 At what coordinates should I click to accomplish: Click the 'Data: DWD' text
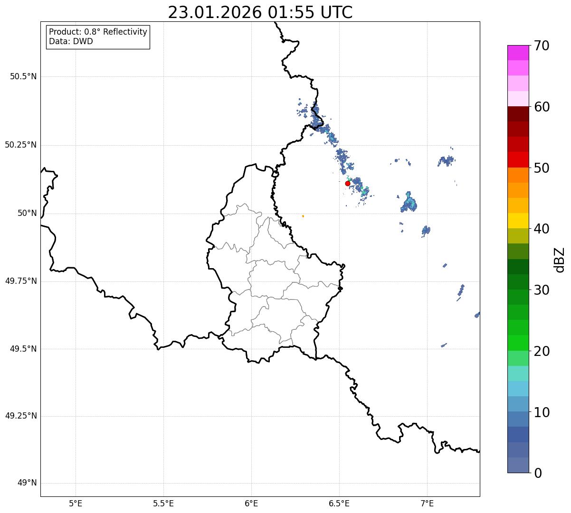(71, 41)
